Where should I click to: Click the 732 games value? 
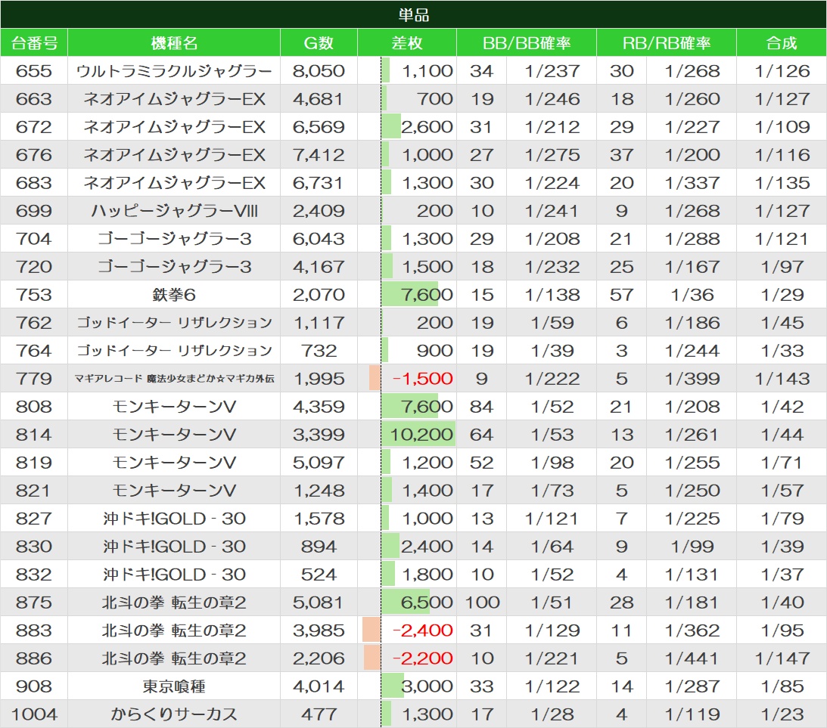pyautogui.click(x=319, y=350)
